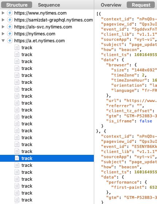Click the lightning icon beside a.et.nytimes.com
Screen dimensions: 157x204
pyautogui.click(x=10, y=40)
